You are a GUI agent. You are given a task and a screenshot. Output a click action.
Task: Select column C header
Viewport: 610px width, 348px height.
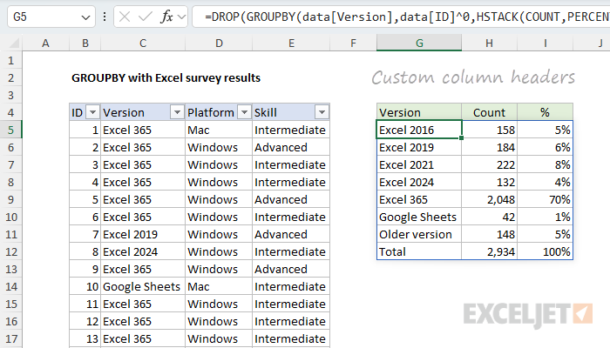tap(143, 43)
